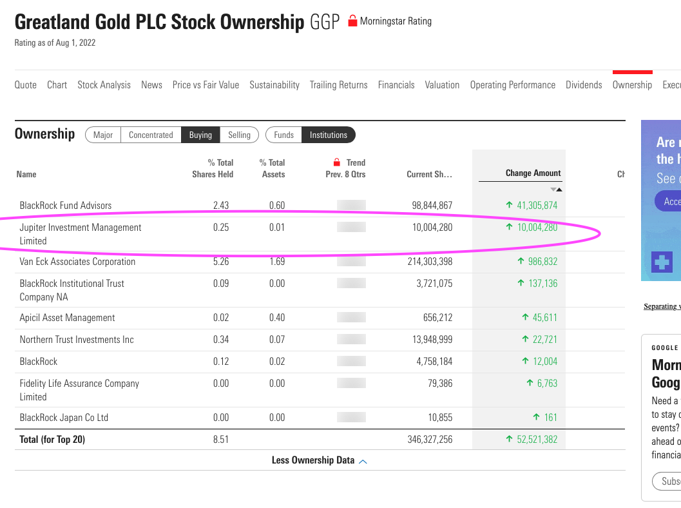Viewport: 681px width, 508px height.
Task: Open the Quote tab
Action: [26, 84]
